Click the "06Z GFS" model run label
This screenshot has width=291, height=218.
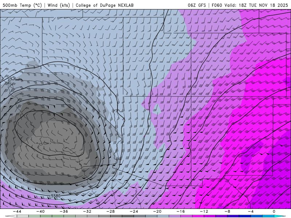pos(197,5)
